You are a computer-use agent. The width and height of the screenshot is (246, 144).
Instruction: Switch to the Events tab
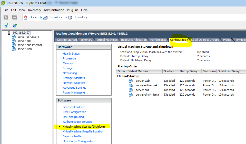click(x=227, y=40)
